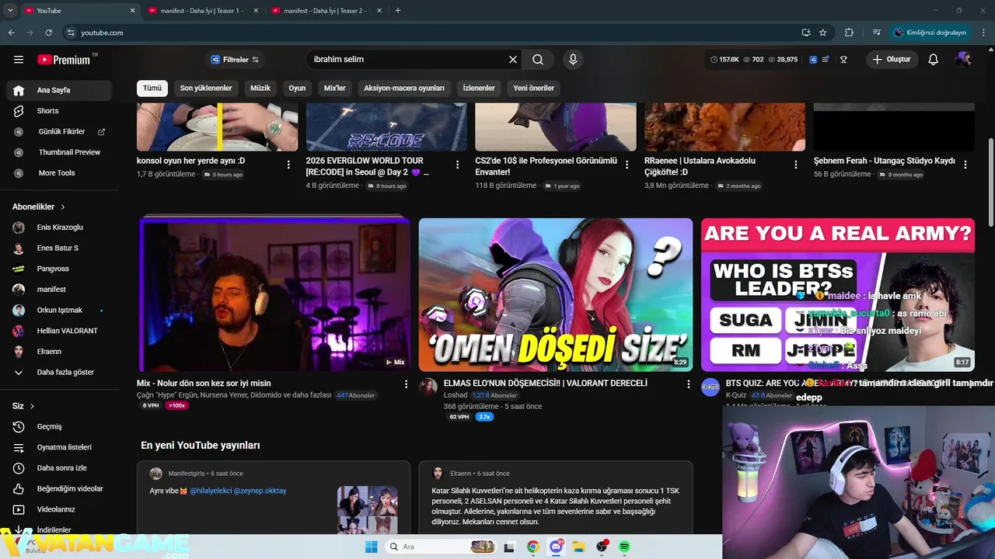Click the blue vidIQ extension badge
995x559 pixels.
pos(813,60)
